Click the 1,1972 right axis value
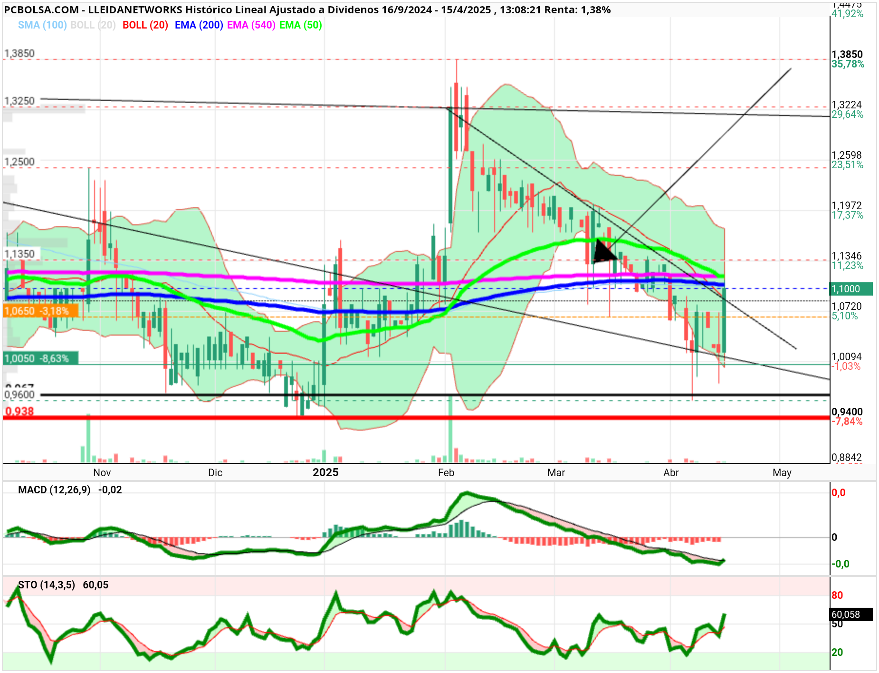This screenshot has height=673, width=879. tap(847, 205)
